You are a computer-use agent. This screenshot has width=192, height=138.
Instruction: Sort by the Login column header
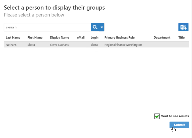(95, 38)
